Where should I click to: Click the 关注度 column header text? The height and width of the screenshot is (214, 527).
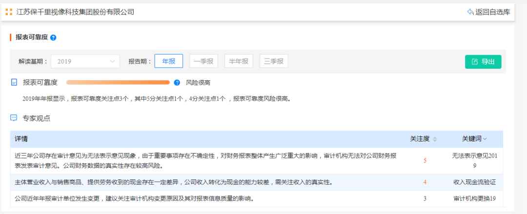click(x=420, y=139)
